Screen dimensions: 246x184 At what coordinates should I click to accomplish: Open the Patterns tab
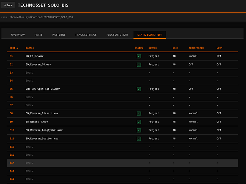(x=59, y=35)
